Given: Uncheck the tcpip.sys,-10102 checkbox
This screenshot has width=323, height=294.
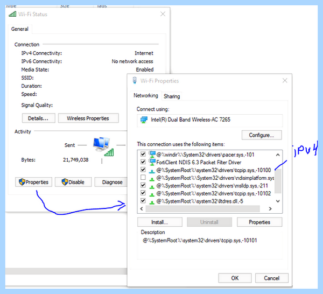Looking at the screenshot, I should tap(143, 193).
